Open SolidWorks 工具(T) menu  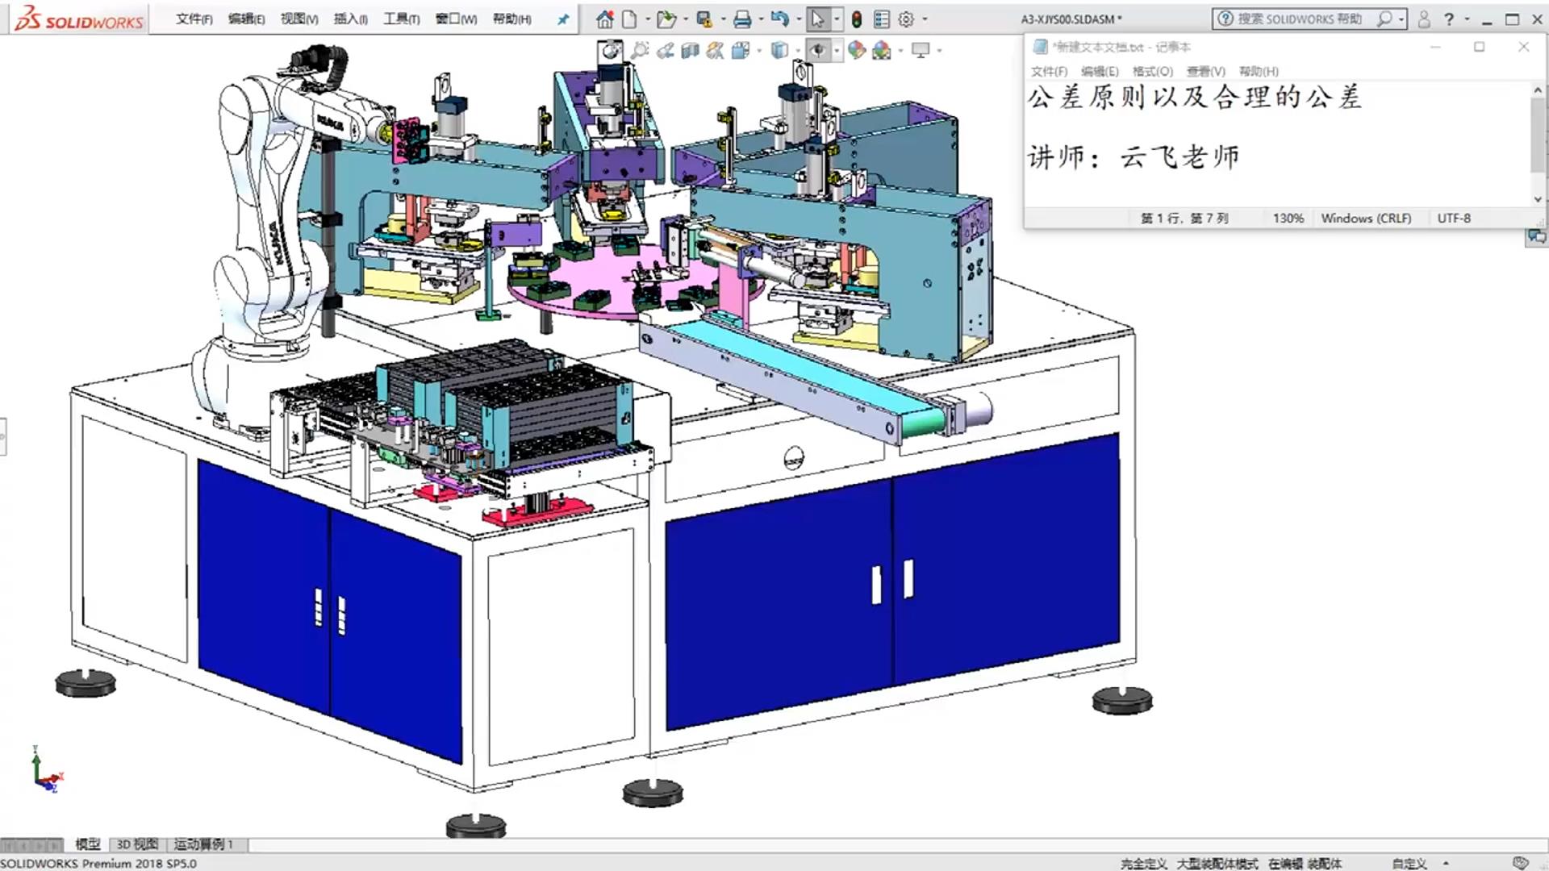[x=402, y=19]
